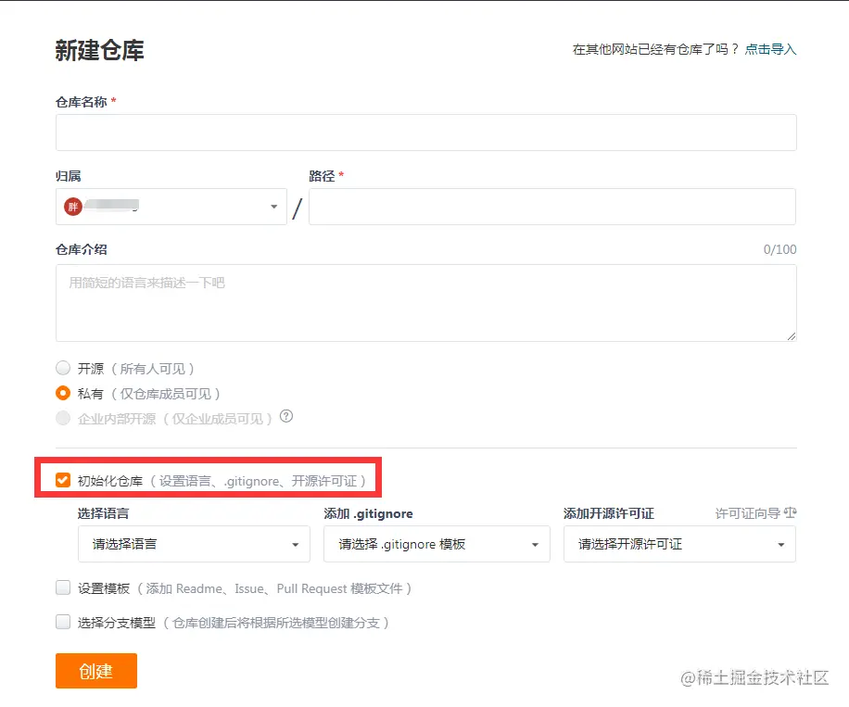Screen dimensions: 849x707
Task: Click the 选择语言 label
Action: pyautogui.click(x=104, y=513)
